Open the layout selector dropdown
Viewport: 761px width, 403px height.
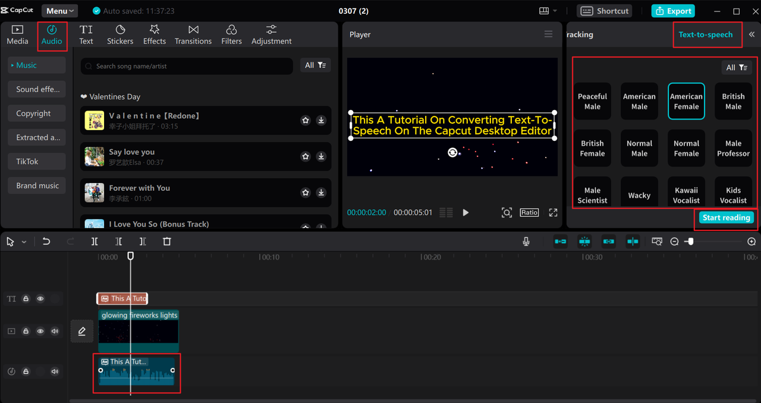548,11
